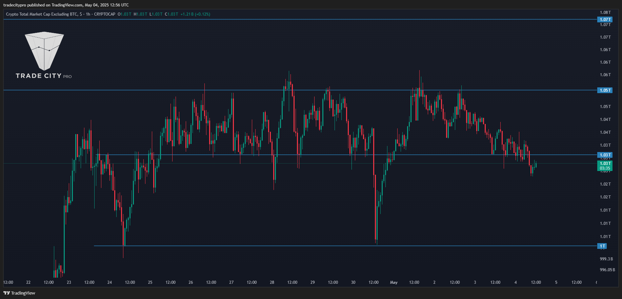Image resolution: width=622 pixels, height=299 pixels.
Task: Select the blue 1.07T price label
Action: pos(605,20)
